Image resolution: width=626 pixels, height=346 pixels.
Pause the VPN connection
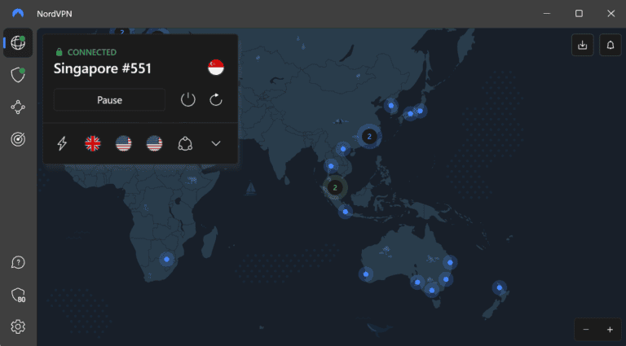[x=109, y=99]
